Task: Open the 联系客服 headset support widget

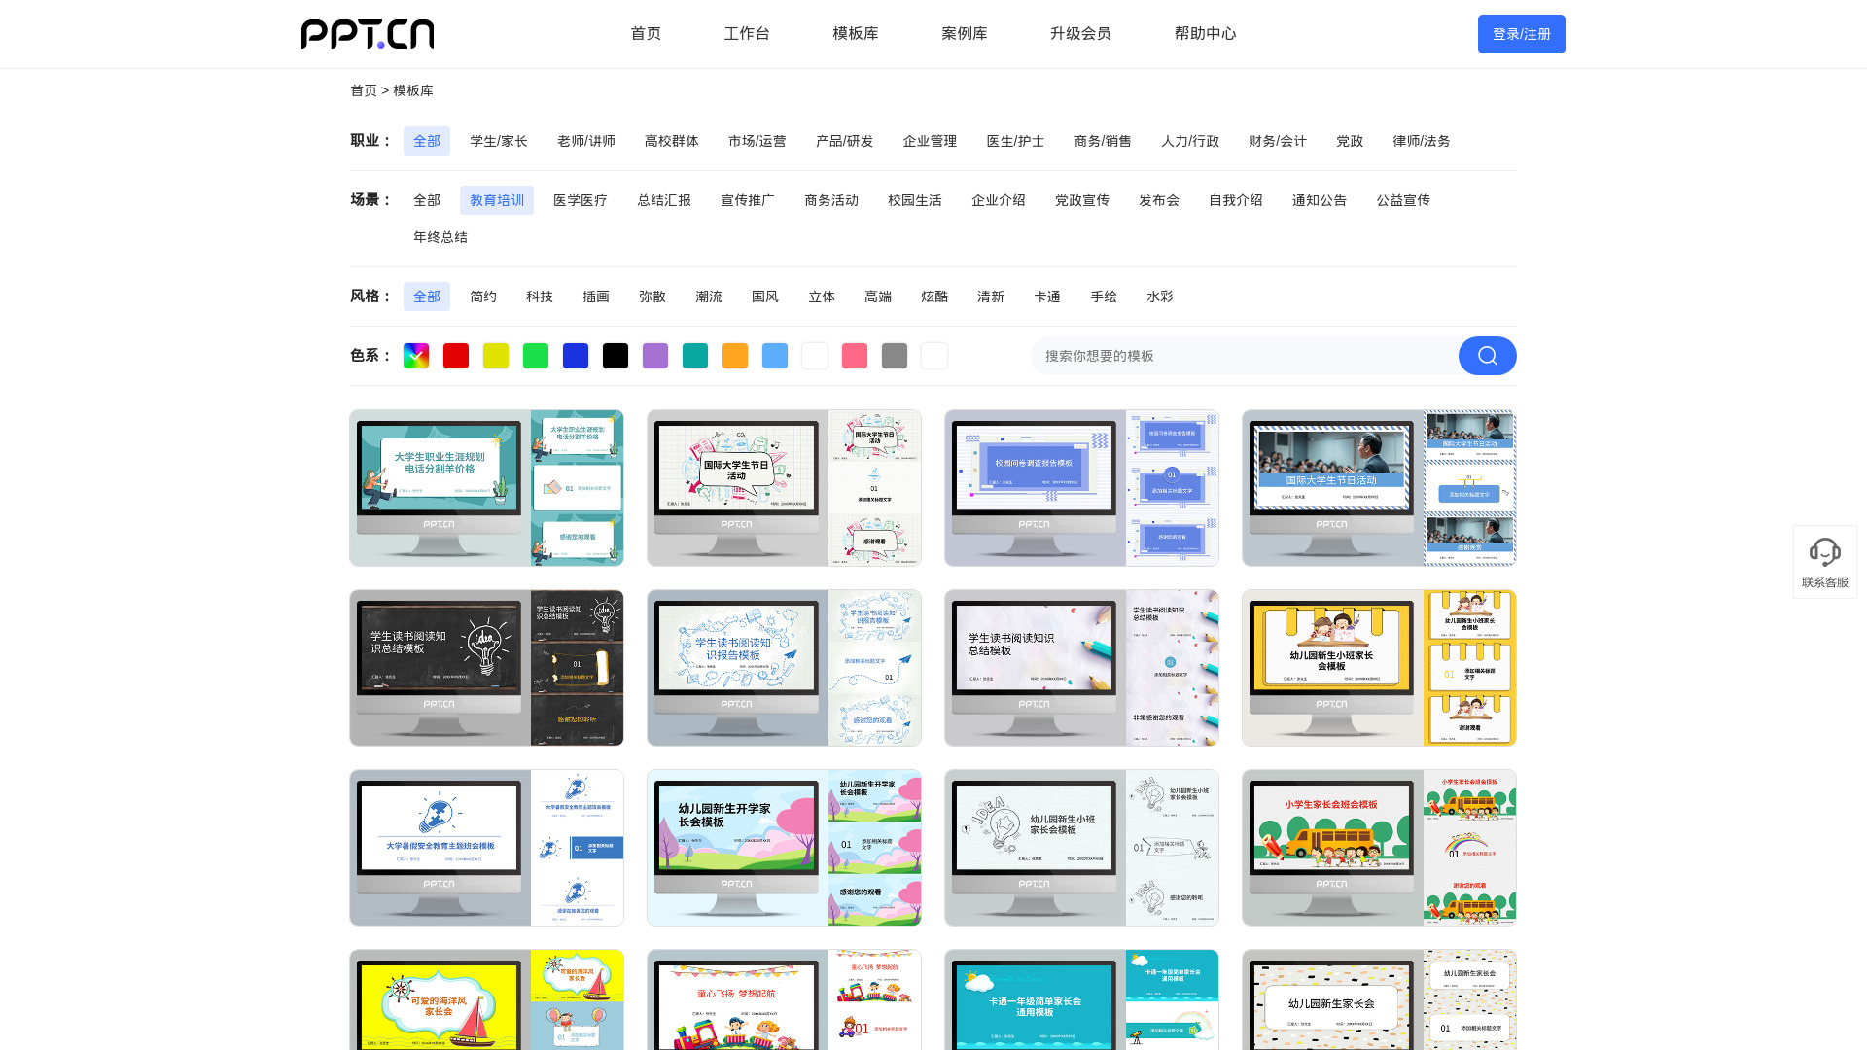Action: pos(1825,562)
